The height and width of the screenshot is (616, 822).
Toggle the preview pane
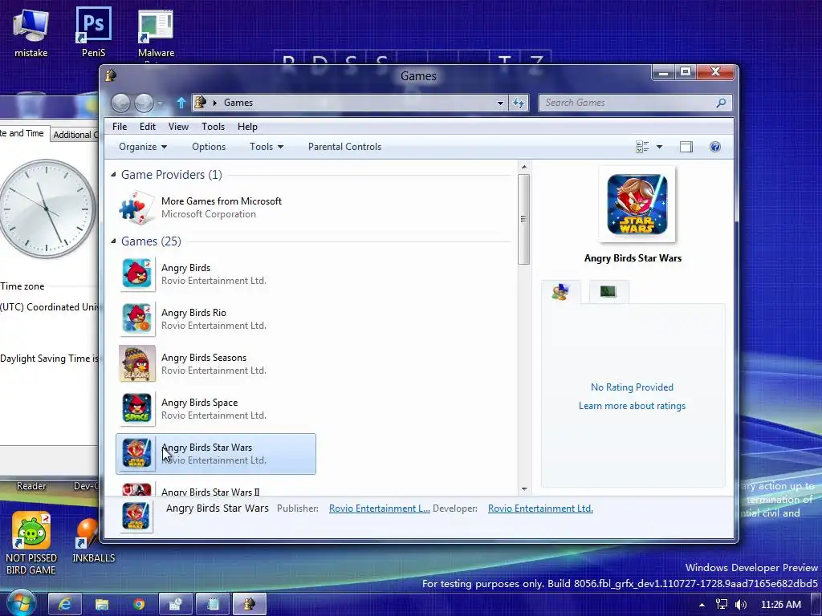pos(686,148)
